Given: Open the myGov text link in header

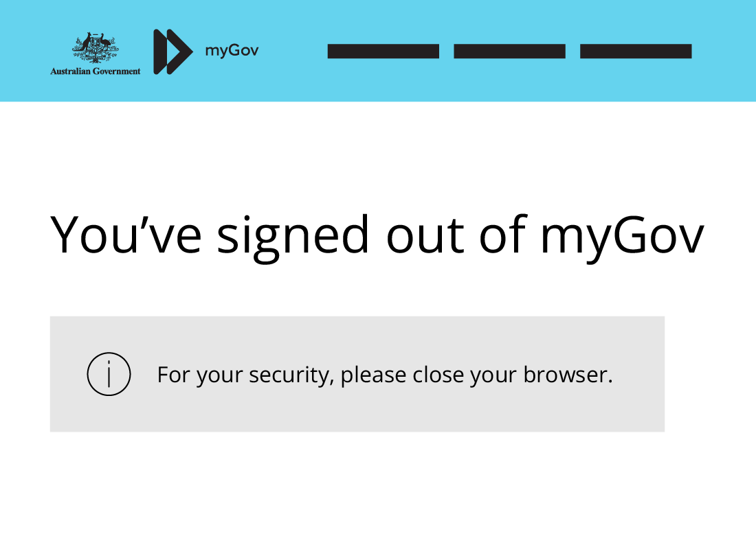Looking at the screenshot, I should [x=232, y=51].
